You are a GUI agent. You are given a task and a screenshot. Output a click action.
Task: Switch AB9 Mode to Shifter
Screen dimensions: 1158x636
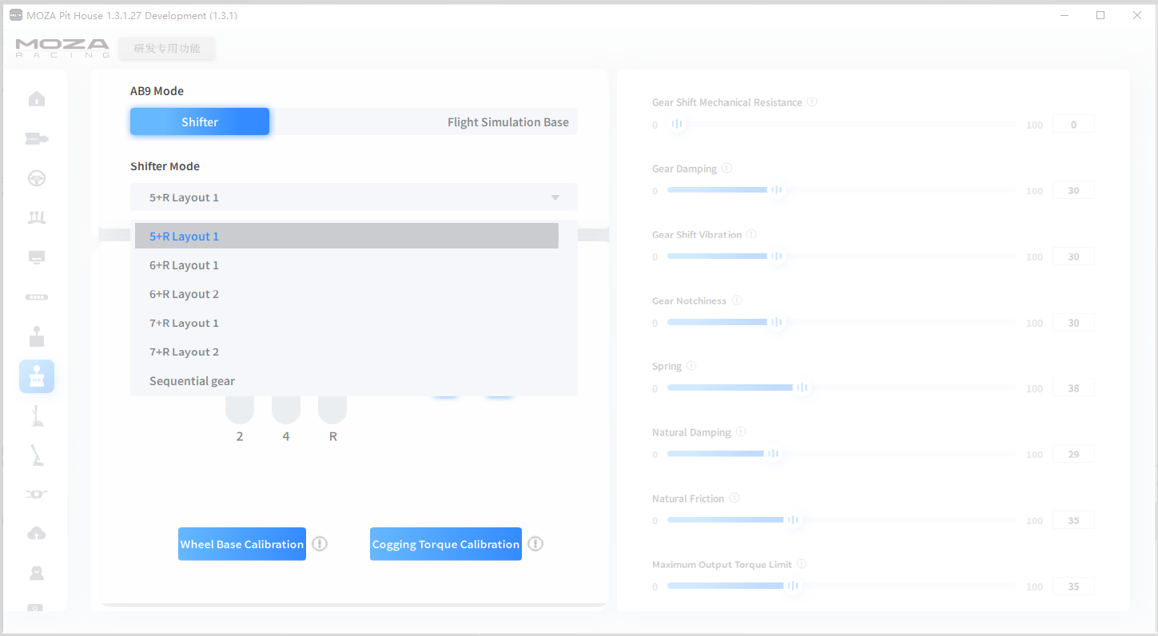[200, 122]
